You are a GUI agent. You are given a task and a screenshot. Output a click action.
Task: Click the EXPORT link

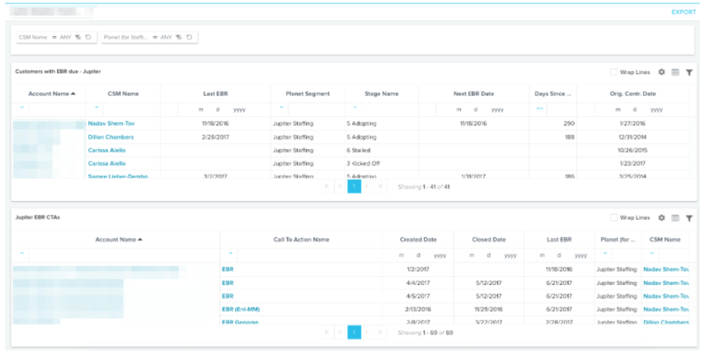[684, 12]
